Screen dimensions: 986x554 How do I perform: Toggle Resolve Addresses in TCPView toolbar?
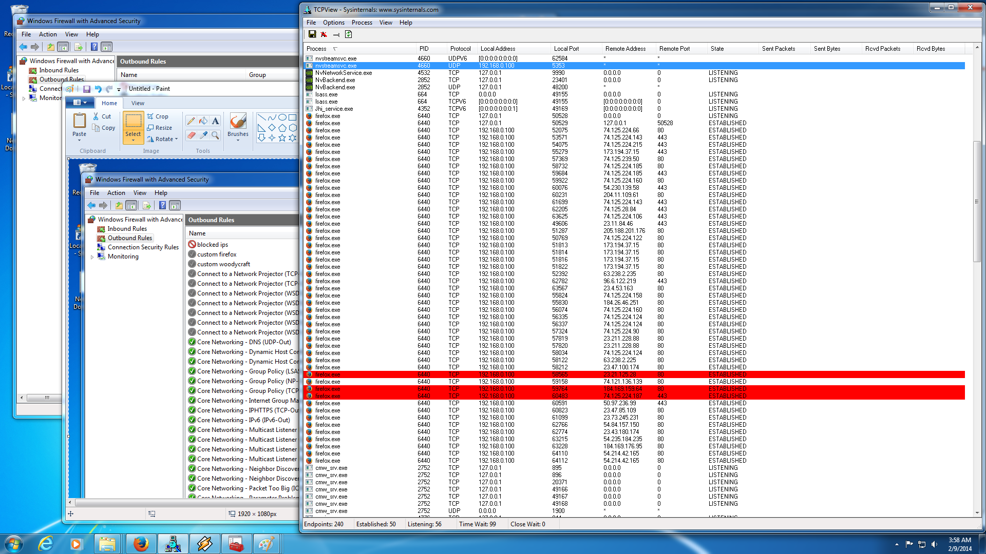324,34
